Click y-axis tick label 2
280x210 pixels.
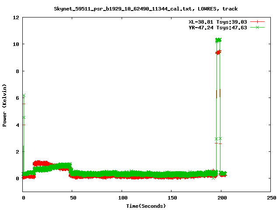point(17,152)
